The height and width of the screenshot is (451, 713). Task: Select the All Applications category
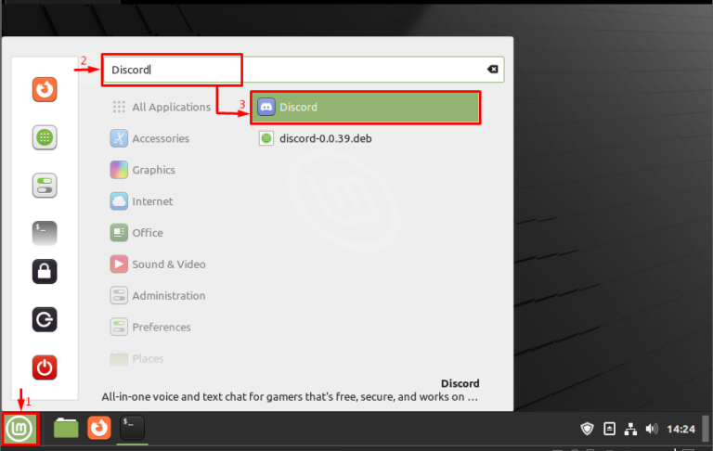coord(162,107)
